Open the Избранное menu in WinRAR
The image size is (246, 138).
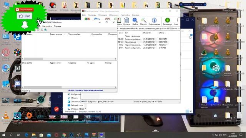(x=114, y=15)
